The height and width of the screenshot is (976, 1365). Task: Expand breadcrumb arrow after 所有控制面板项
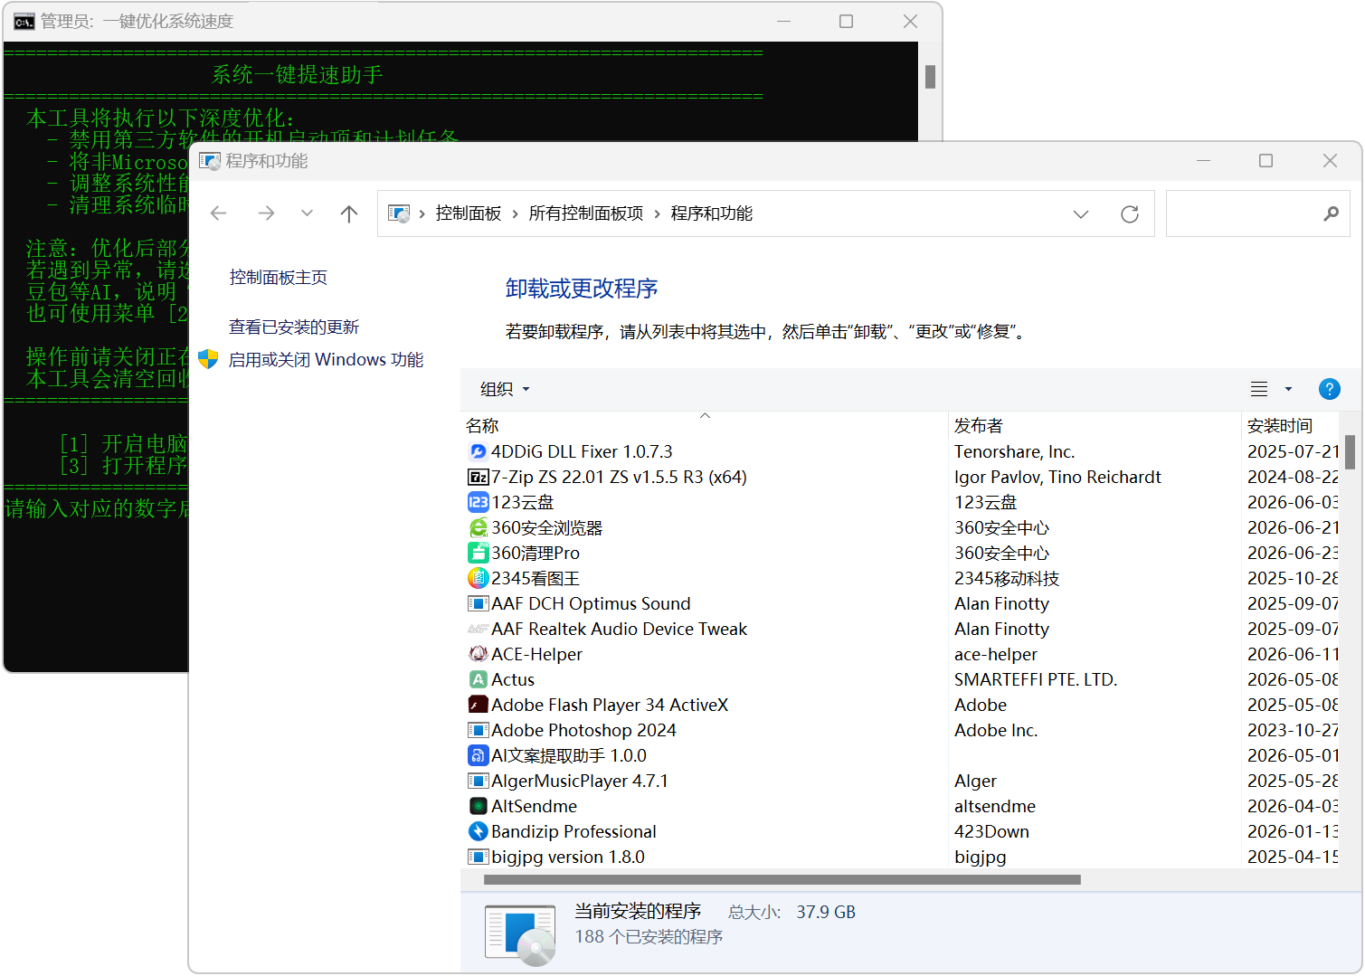point(657,213)
